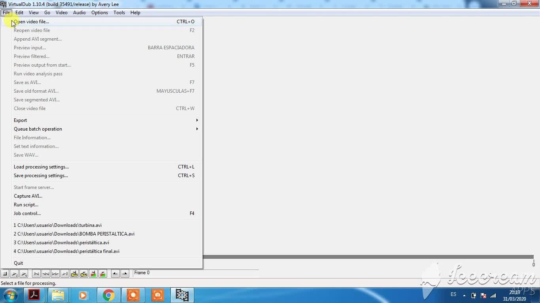This screenshot has height=303, width=540.
Task: Open File Explorer from the taskbar
Action: pyautogui.click(x=58, y=295)
